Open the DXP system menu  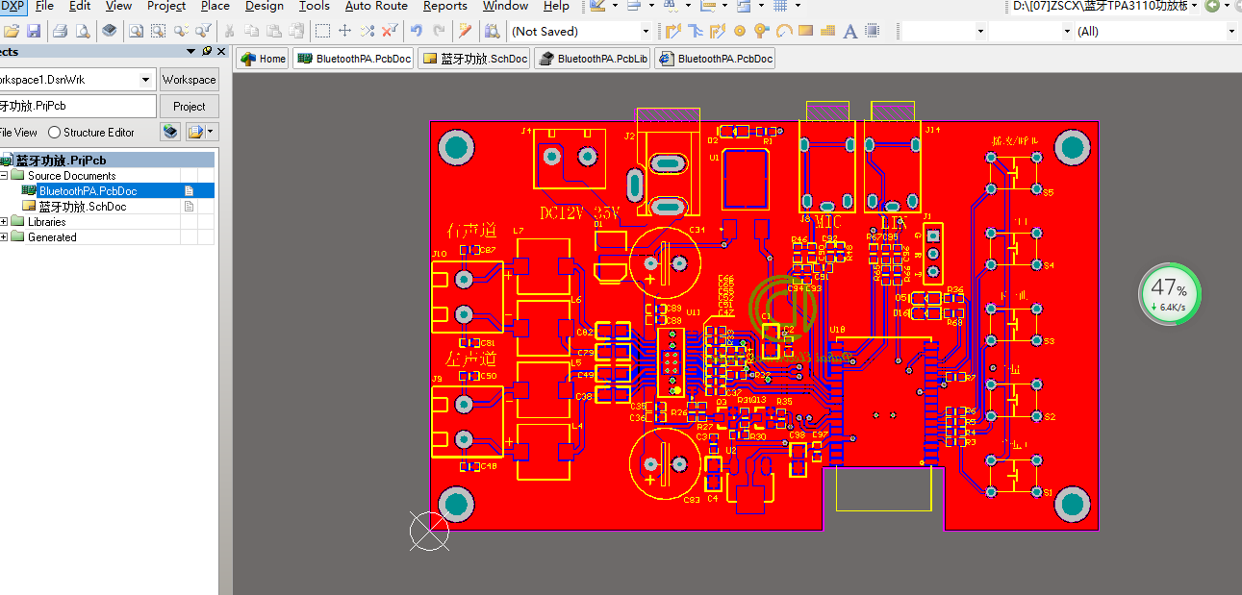(x=13, y=6)
